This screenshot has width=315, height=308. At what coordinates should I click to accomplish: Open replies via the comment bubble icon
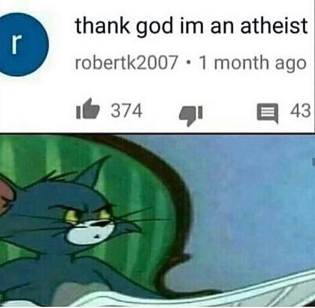(x=268, y=113)
